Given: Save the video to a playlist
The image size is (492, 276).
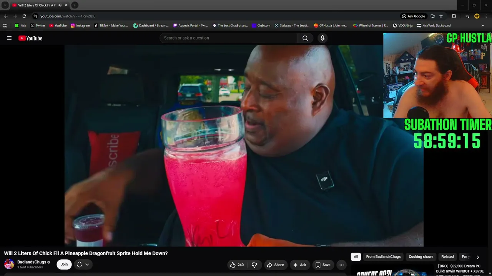Looking at the screenshot, I should pyautogui.click(x=323, y=265).
